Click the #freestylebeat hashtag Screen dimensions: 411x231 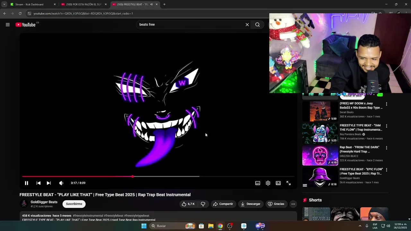(x=114, y=216)
